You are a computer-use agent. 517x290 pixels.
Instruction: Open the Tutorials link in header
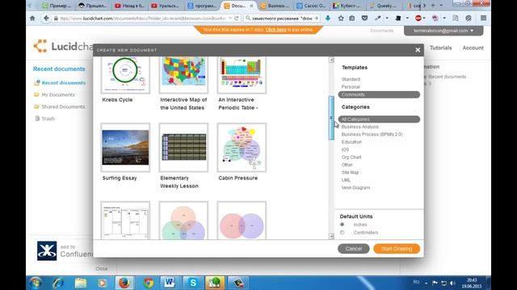tap(440, 48)
